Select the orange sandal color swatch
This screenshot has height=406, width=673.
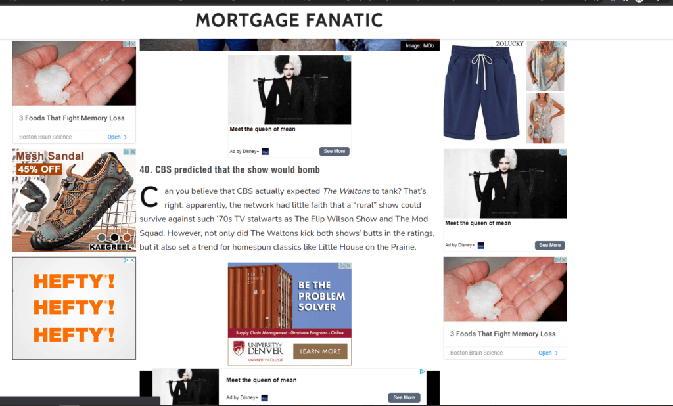coord(127,237)
